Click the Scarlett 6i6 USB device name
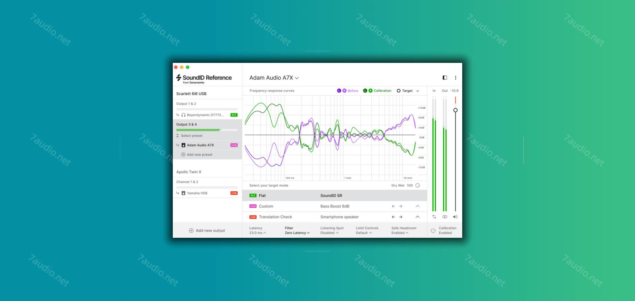635x301 pixels. click(191, 94)
